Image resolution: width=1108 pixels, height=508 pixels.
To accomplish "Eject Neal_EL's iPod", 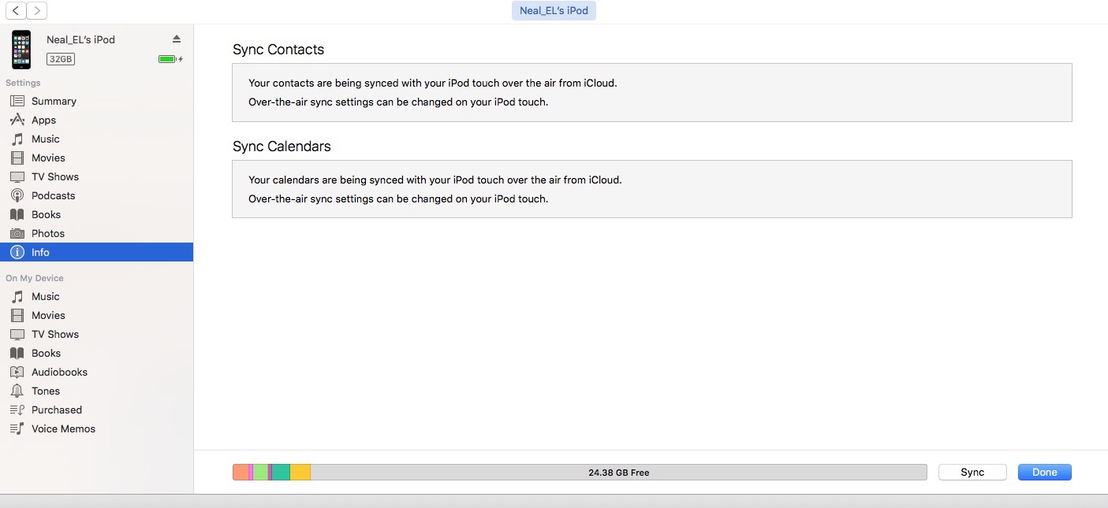I will tap(177, 37).
